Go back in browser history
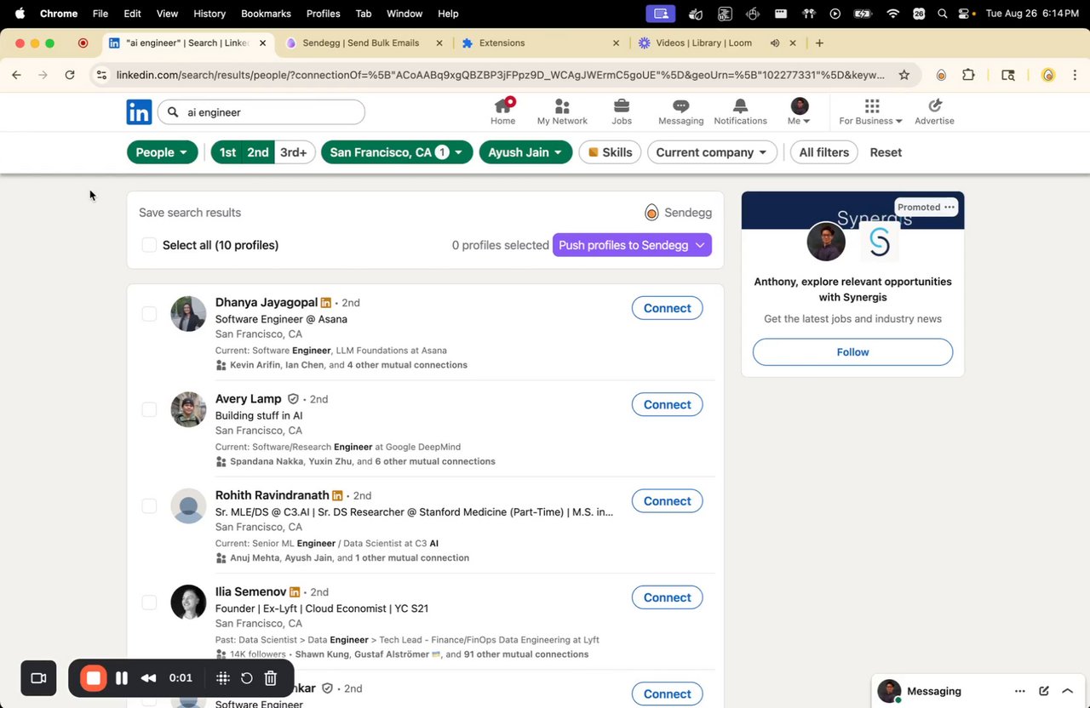 [16, 75]
